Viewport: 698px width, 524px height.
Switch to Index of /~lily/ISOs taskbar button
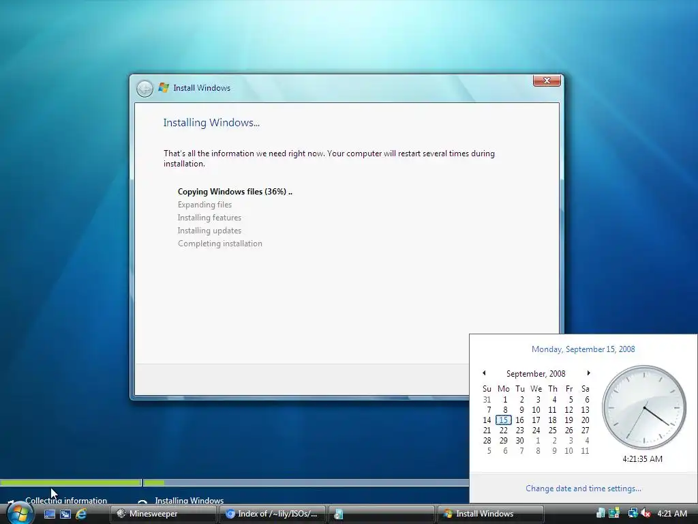273,514
